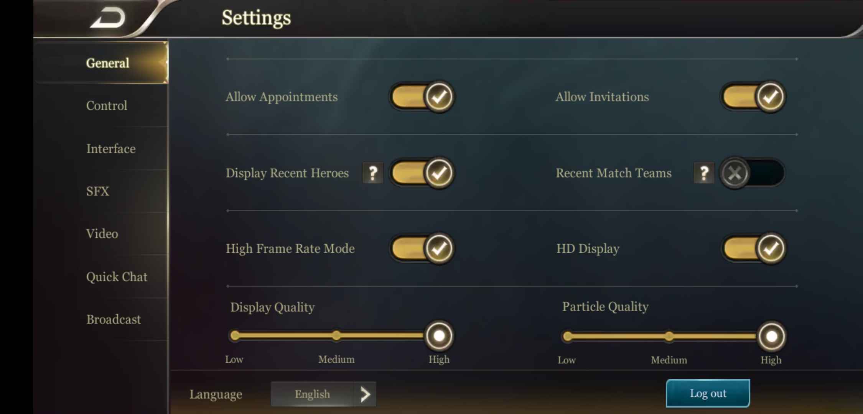Turn off HD Display switch
The height and width of the screenshot is (414, 863).
(753, 248)
